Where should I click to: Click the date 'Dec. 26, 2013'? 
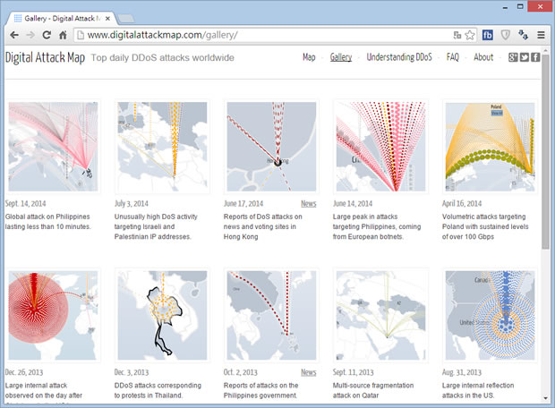[24, 372]
